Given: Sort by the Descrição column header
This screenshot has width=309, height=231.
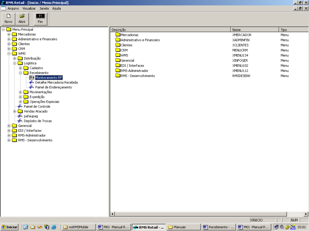Looking at the screenshot, I should 170,30.
